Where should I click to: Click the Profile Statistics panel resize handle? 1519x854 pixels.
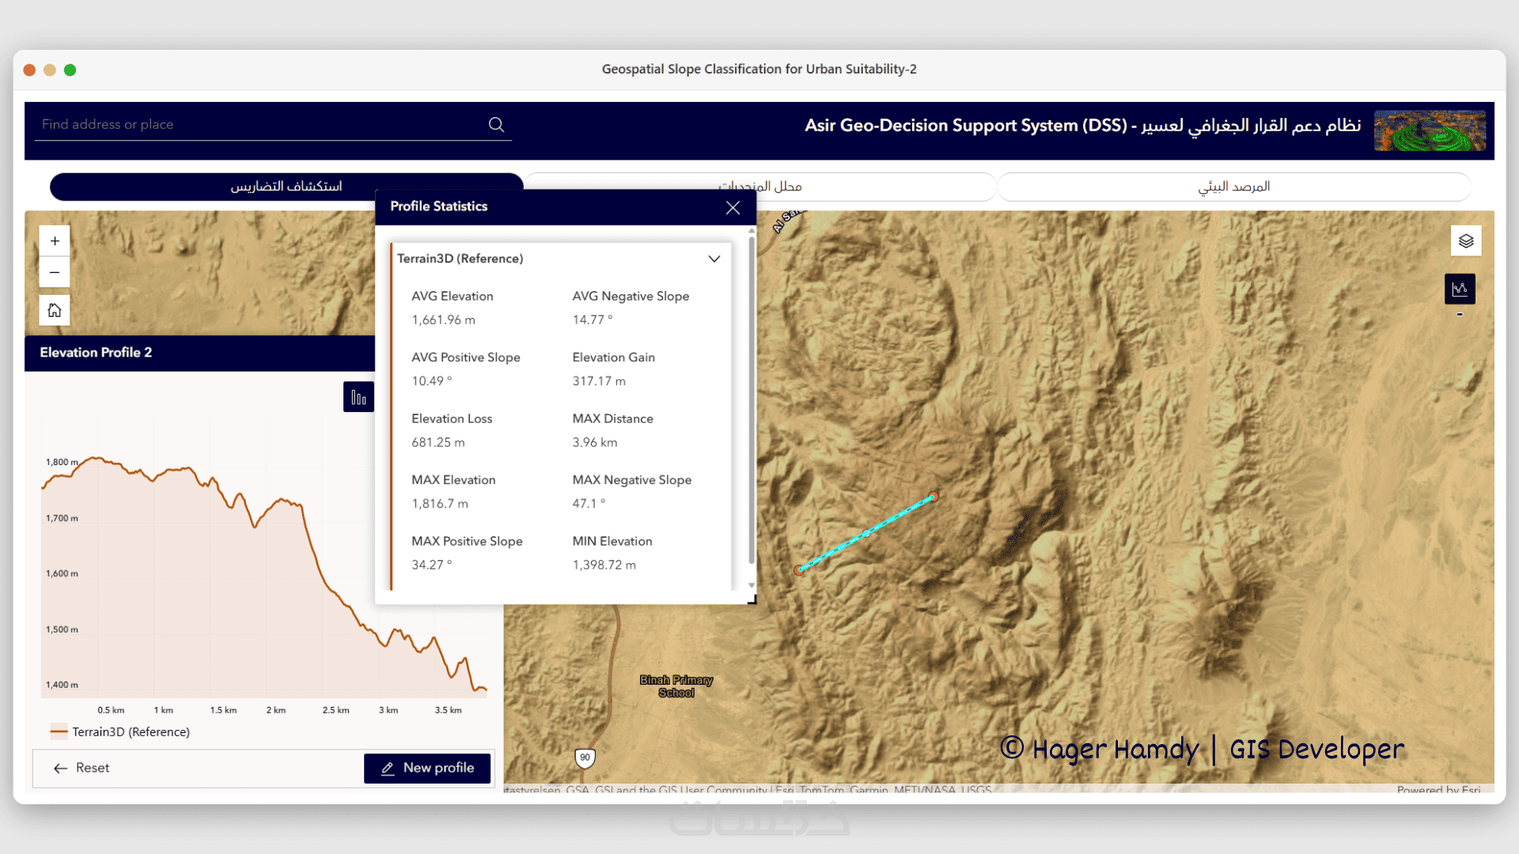(x=752, y=600)
